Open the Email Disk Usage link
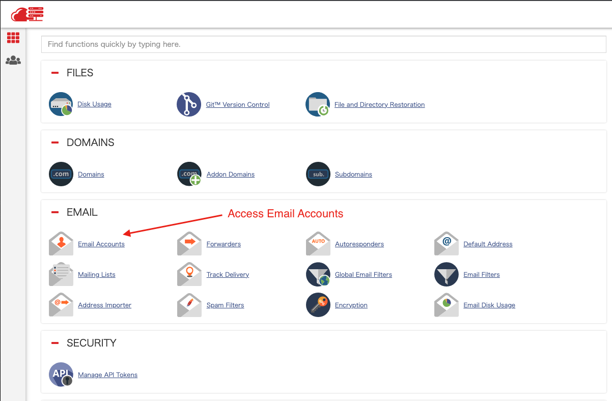The height and width of the screenshot is (401, 612). (x=489, y=305)
